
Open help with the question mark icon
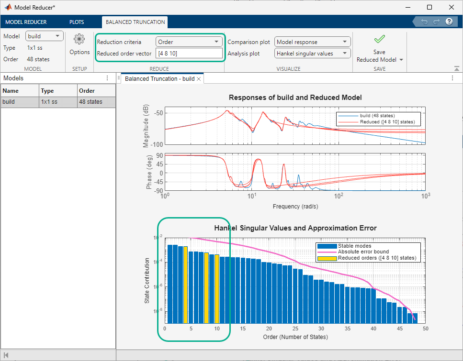click(x=449, y=22)
